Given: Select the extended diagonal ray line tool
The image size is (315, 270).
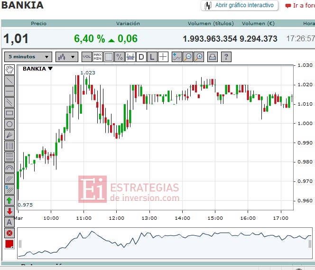Looking at the screenshot, I should pos(9,102).
